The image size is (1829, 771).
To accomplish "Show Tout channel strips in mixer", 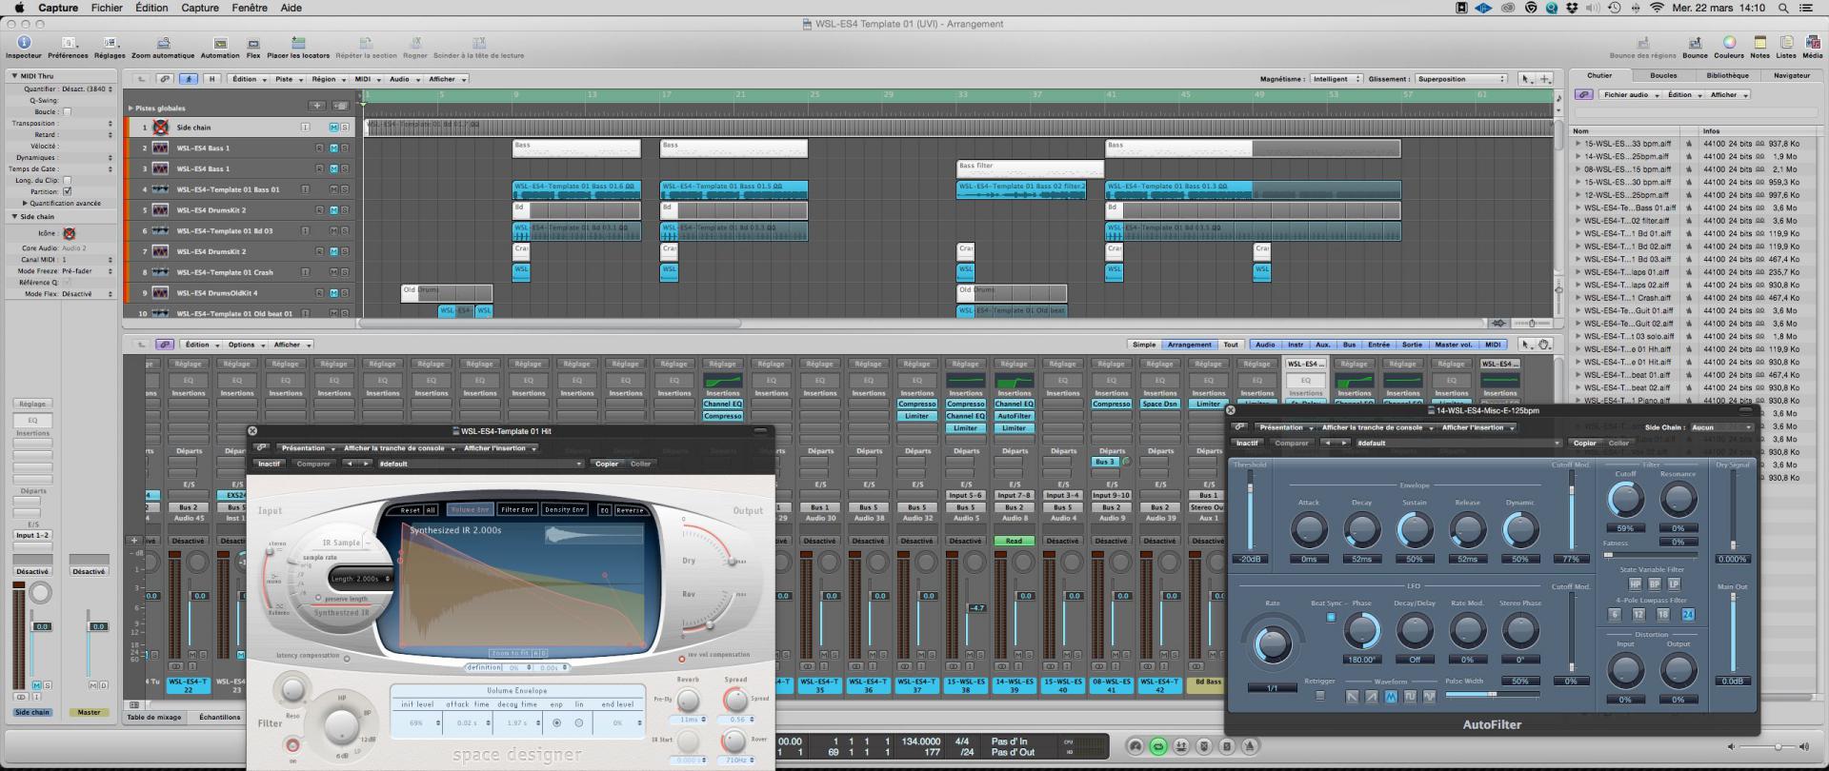I will click(x=1231, y=345).
